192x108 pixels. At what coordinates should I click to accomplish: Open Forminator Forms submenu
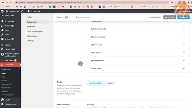coord(4,73)
